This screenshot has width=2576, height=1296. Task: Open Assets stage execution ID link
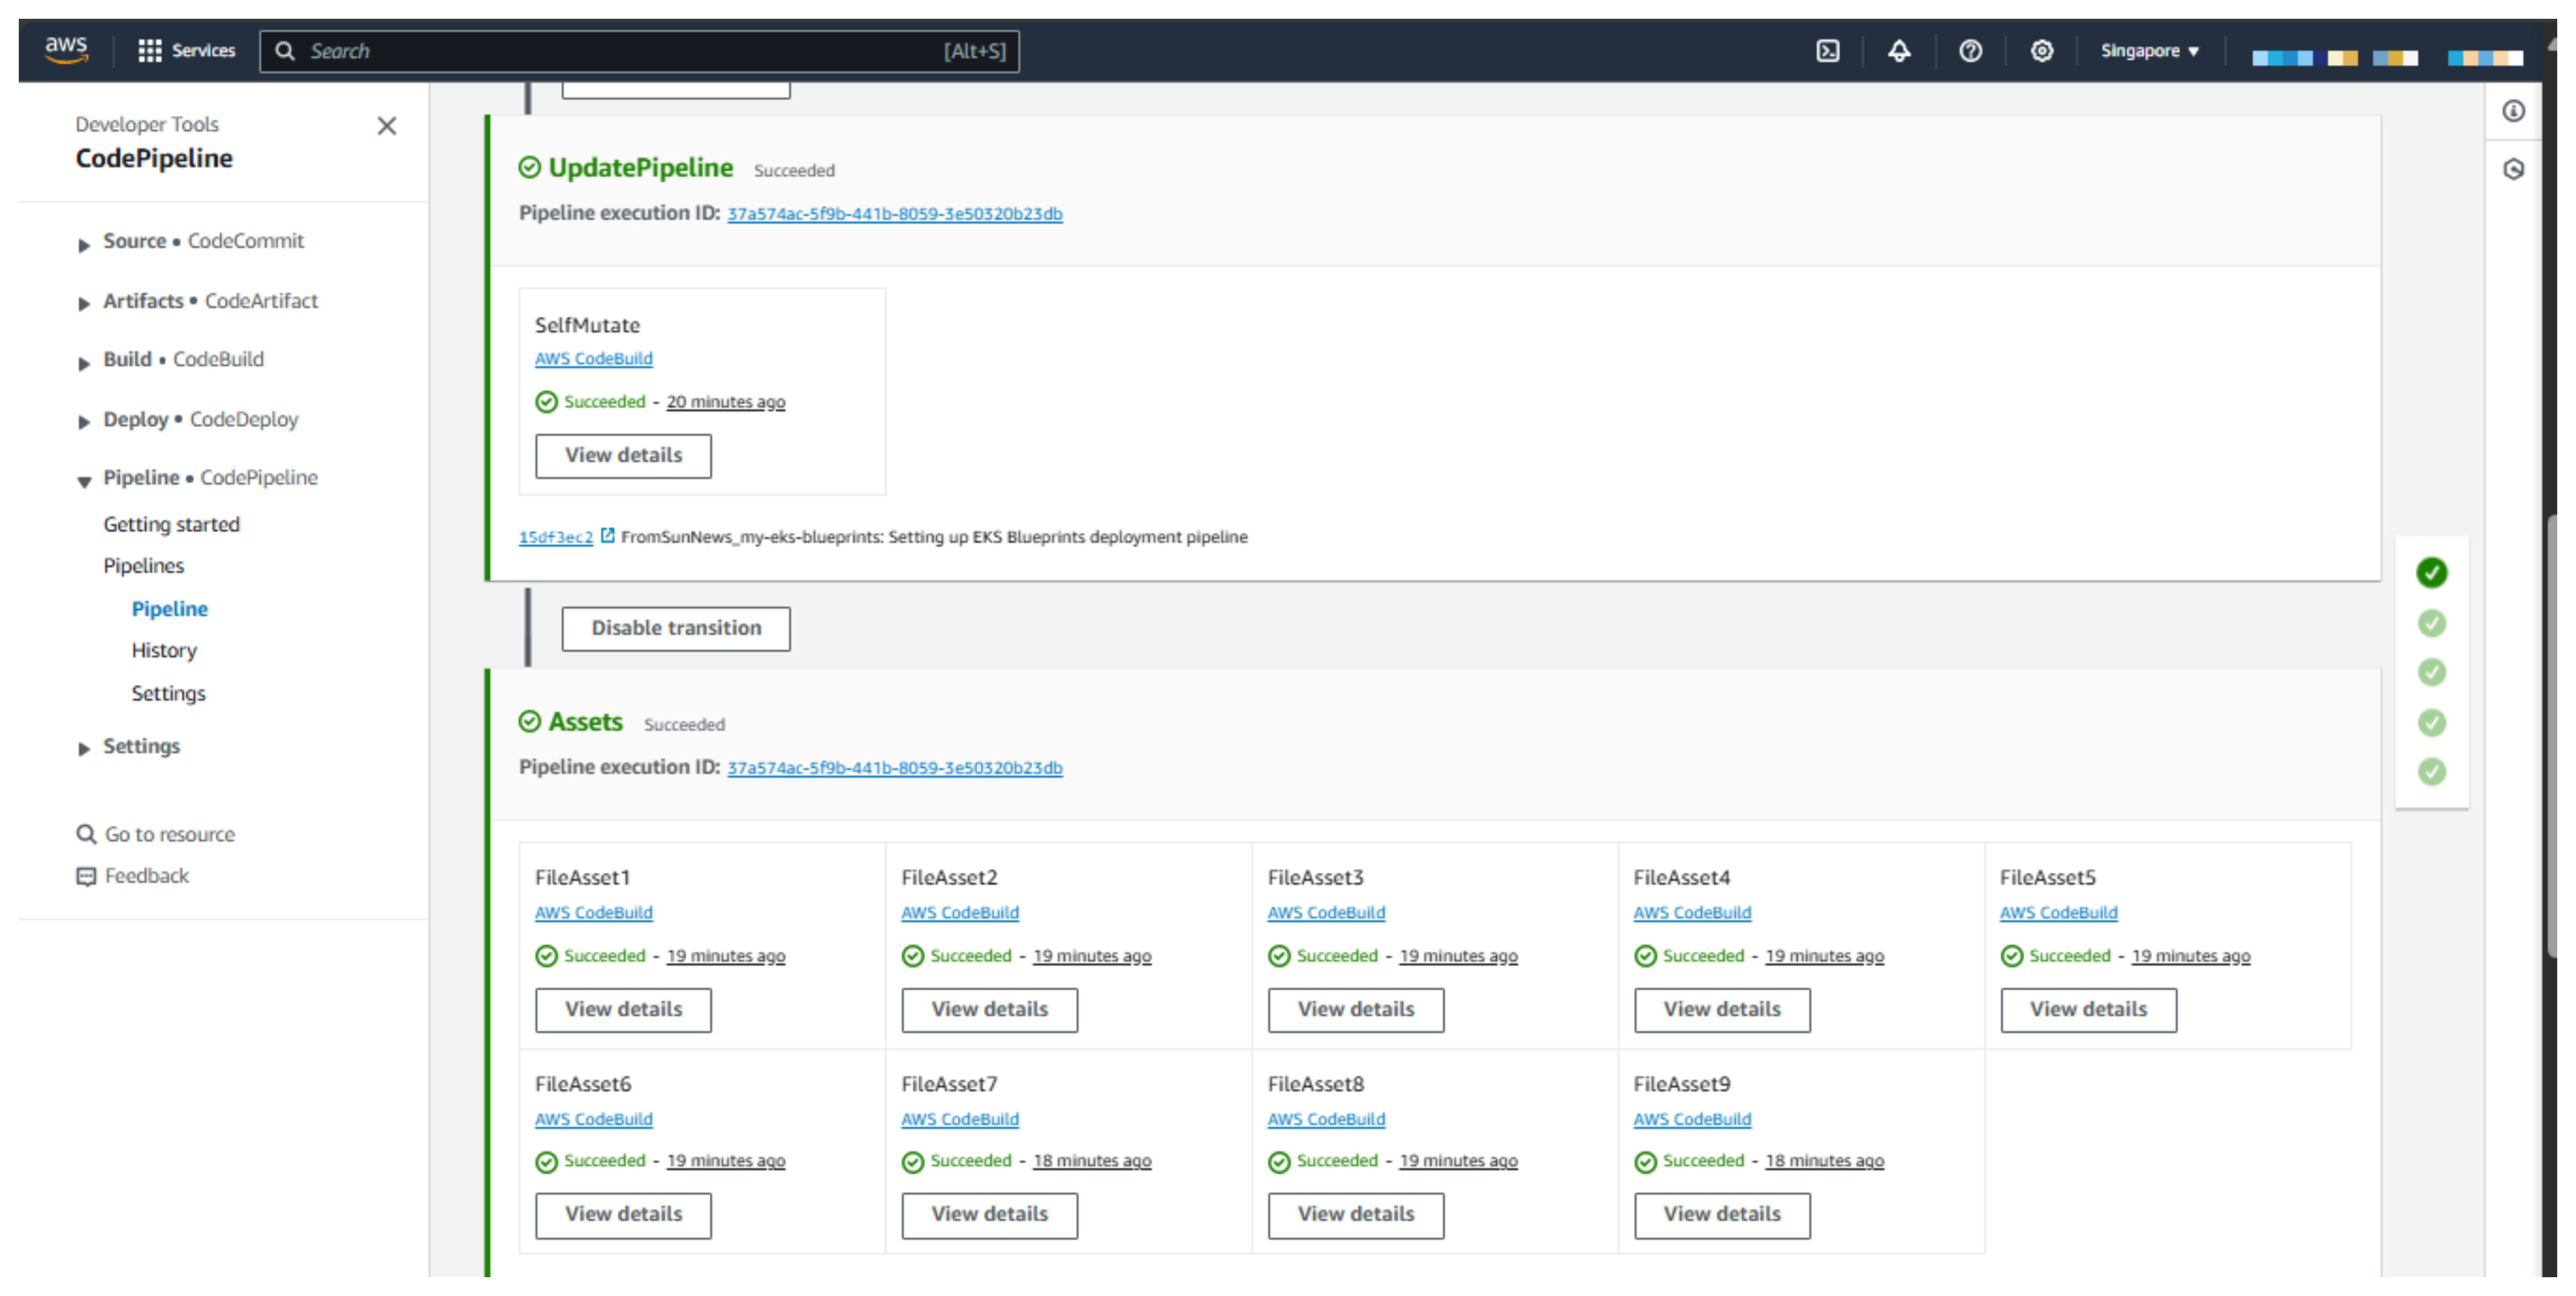895,768
